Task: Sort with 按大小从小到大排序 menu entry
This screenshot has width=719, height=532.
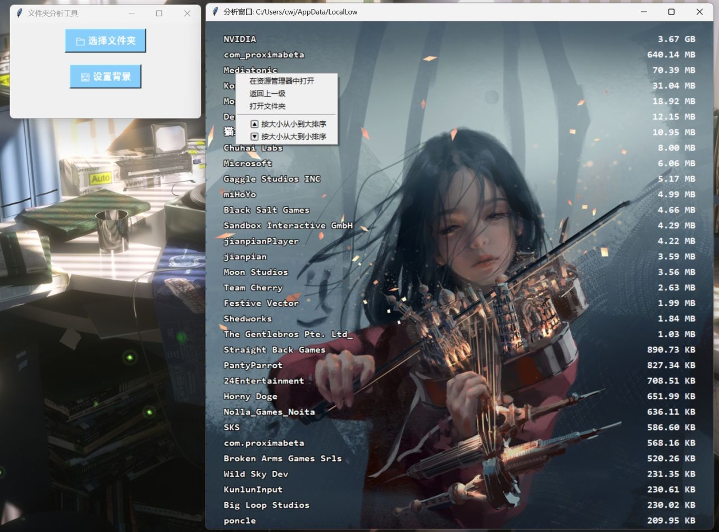Action: coord(286,124)
